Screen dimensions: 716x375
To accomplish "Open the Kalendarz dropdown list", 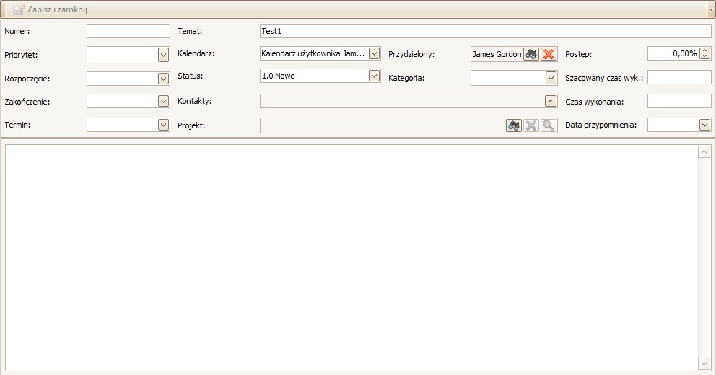I will click(x=374, y=53).
